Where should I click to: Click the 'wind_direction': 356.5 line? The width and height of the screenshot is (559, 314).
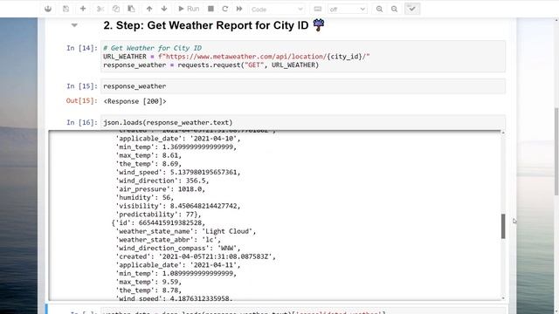[162, 181]
